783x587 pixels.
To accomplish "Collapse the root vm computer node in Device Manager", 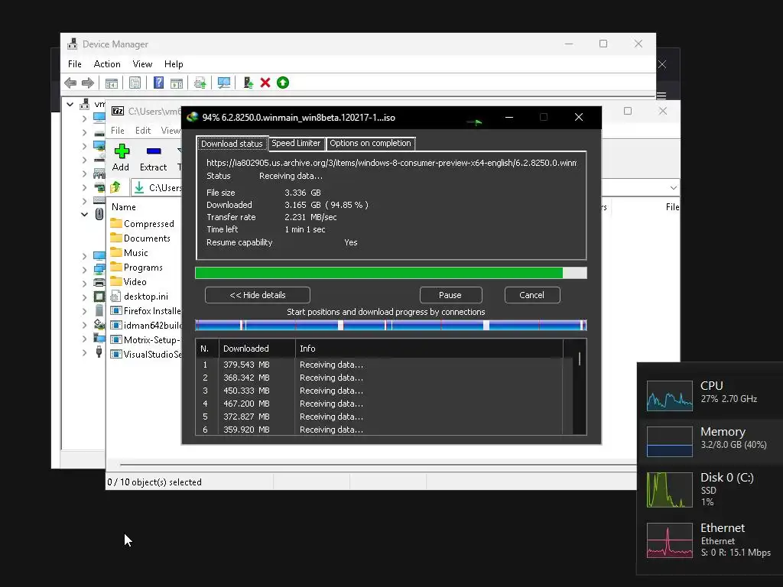I will tap(70, 104).
